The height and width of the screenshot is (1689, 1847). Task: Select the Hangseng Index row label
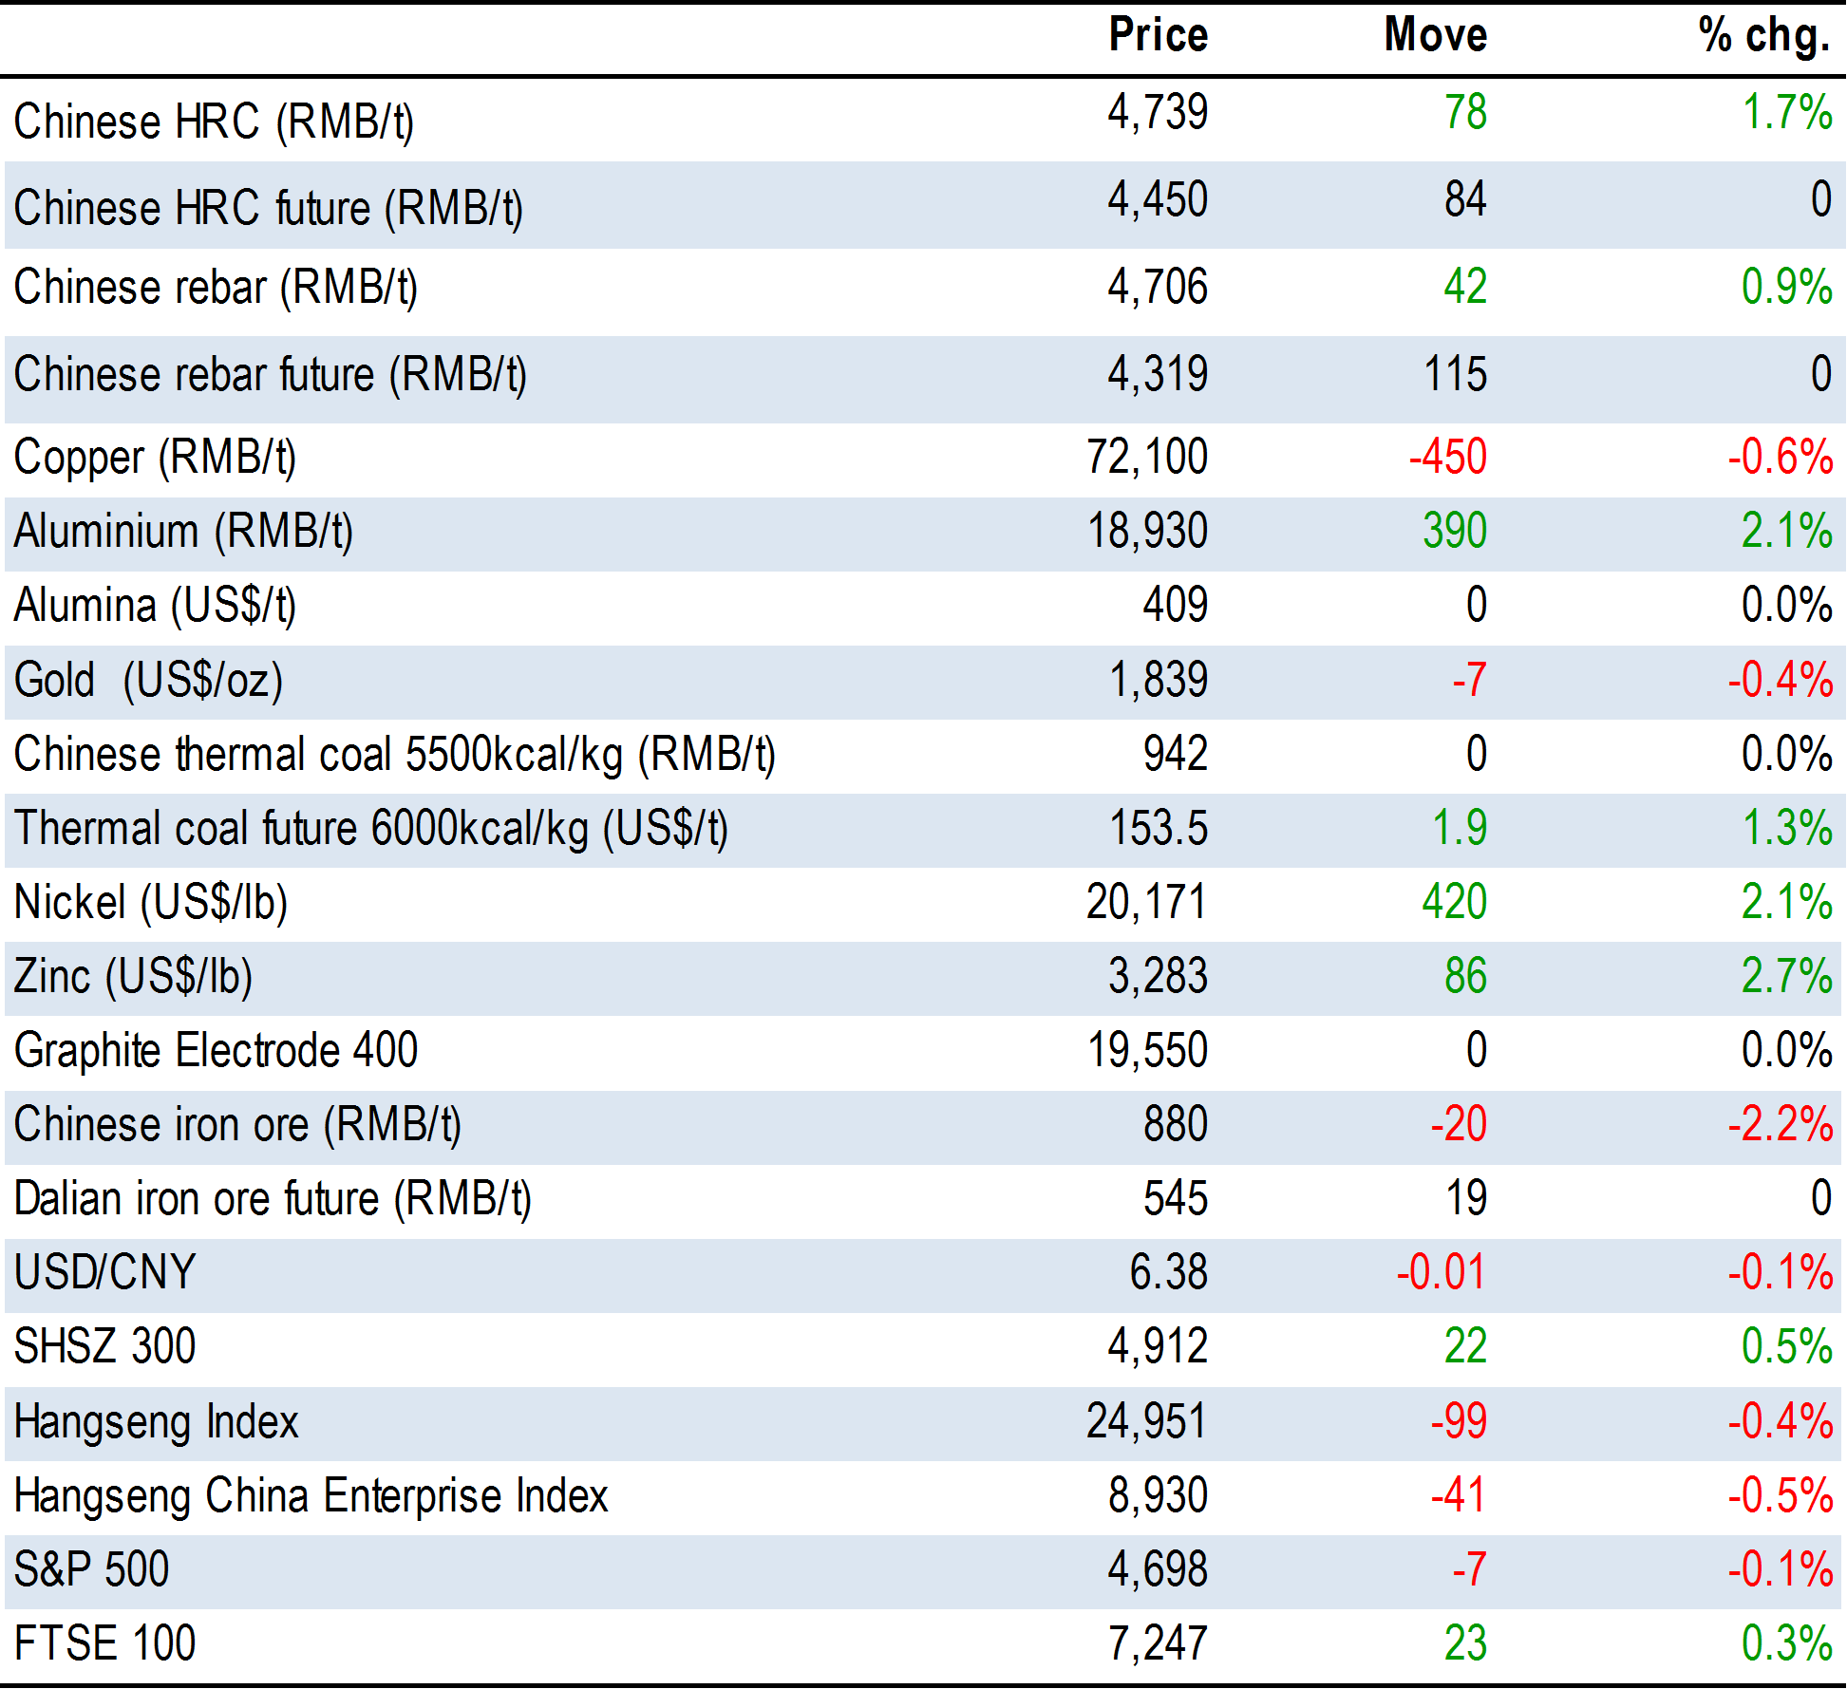[x=157, y=1422]
